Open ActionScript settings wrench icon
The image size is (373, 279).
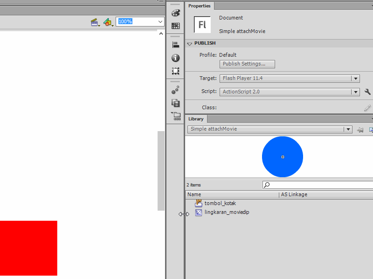click(367, 92)
